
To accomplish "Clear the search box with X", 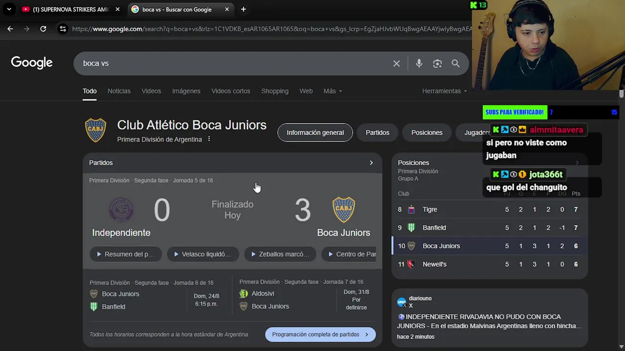I will click(x=396, y=63).
